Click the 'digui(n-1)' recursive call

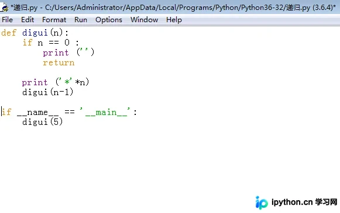click(48, 92)
